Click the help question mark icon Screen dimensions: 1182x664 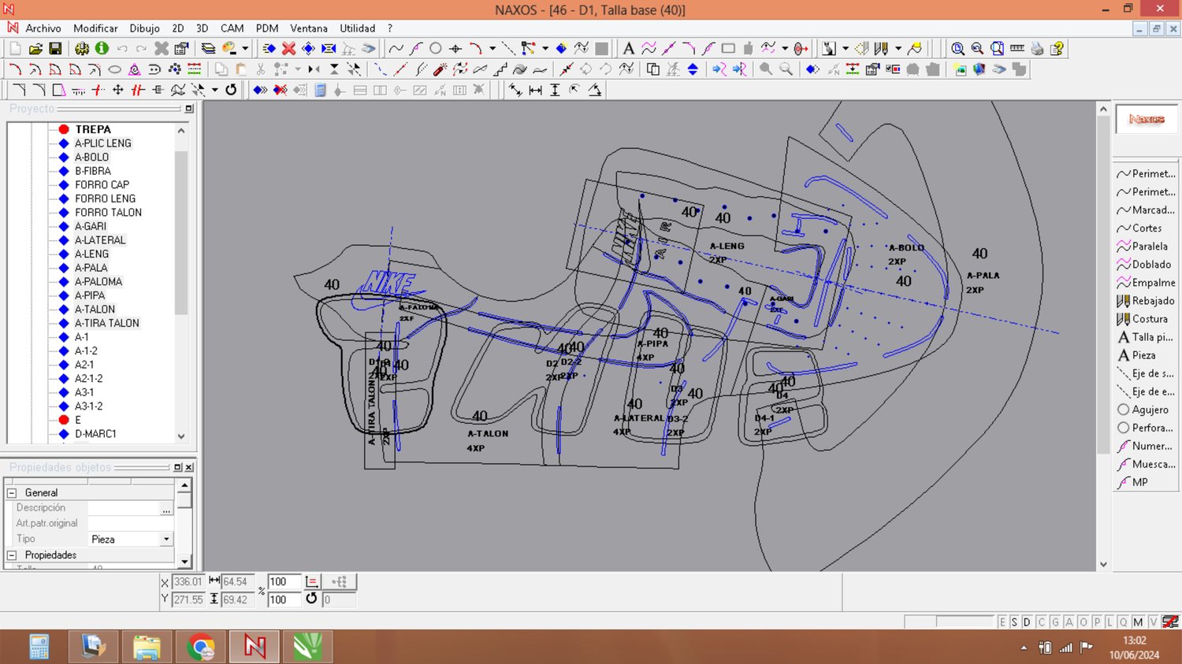(1057, 49)
